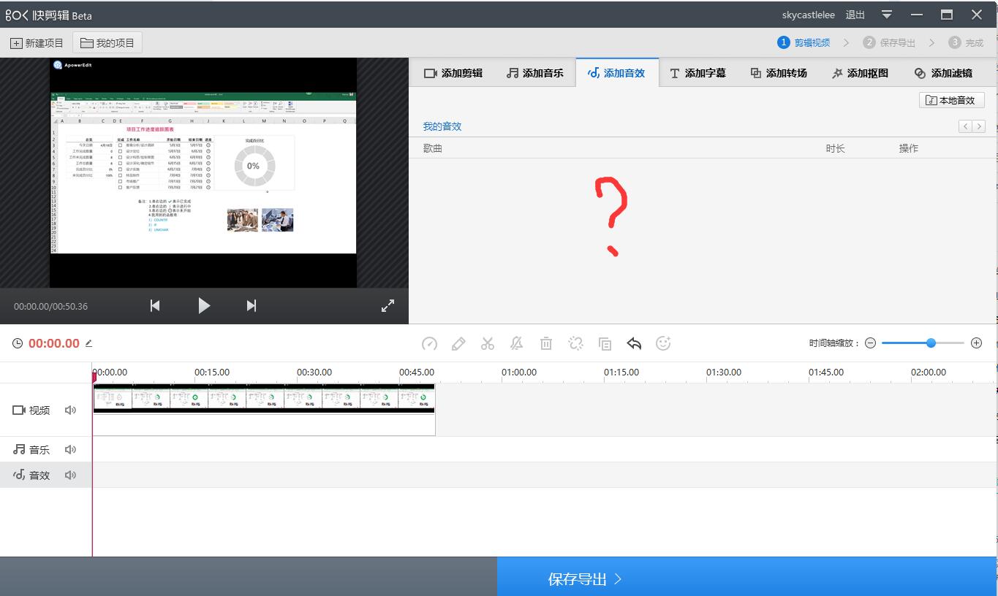
Task: Jump to next frame in preview
Action: point(252,306)
